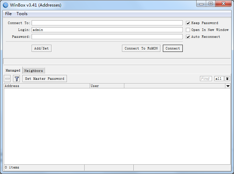
Task: Click the Add/Set button
Action: click(42, 48)
